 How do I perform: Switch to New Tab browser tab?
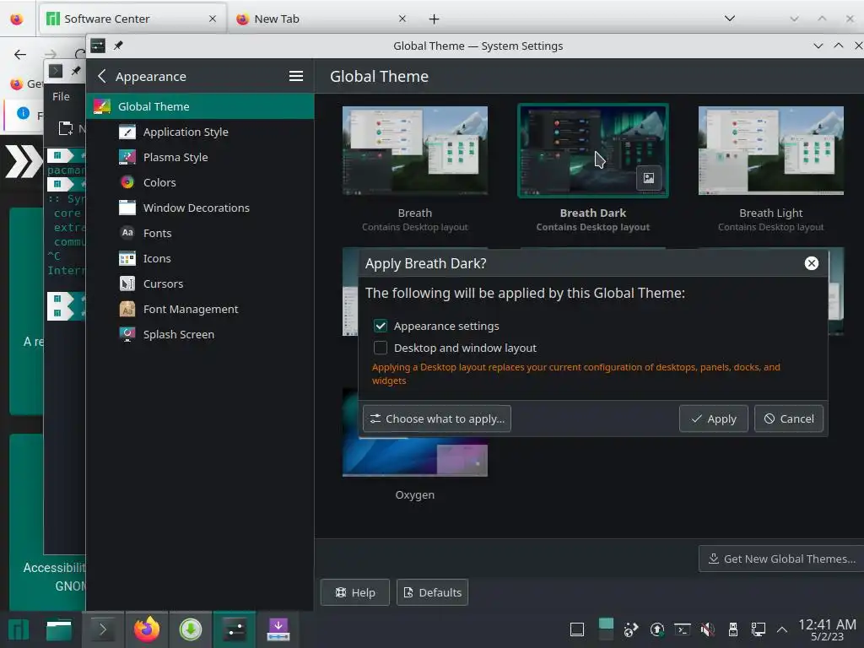pos(322,19)
